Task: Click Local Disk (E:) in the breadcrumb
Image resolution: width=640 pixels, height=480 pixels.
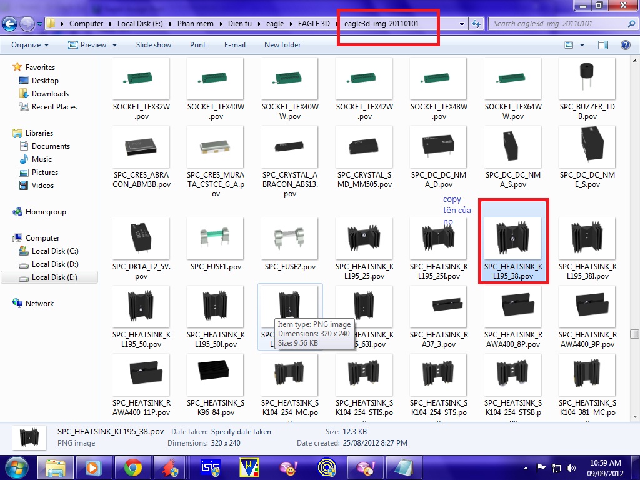Action: (x=140, y=24)
